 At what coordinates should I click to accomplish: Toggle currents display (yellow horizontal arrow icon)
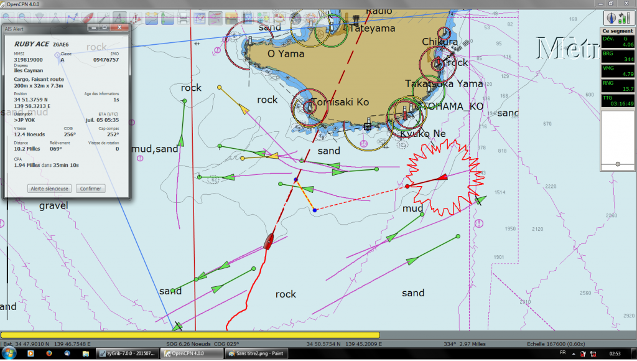(x=152, y=18)
